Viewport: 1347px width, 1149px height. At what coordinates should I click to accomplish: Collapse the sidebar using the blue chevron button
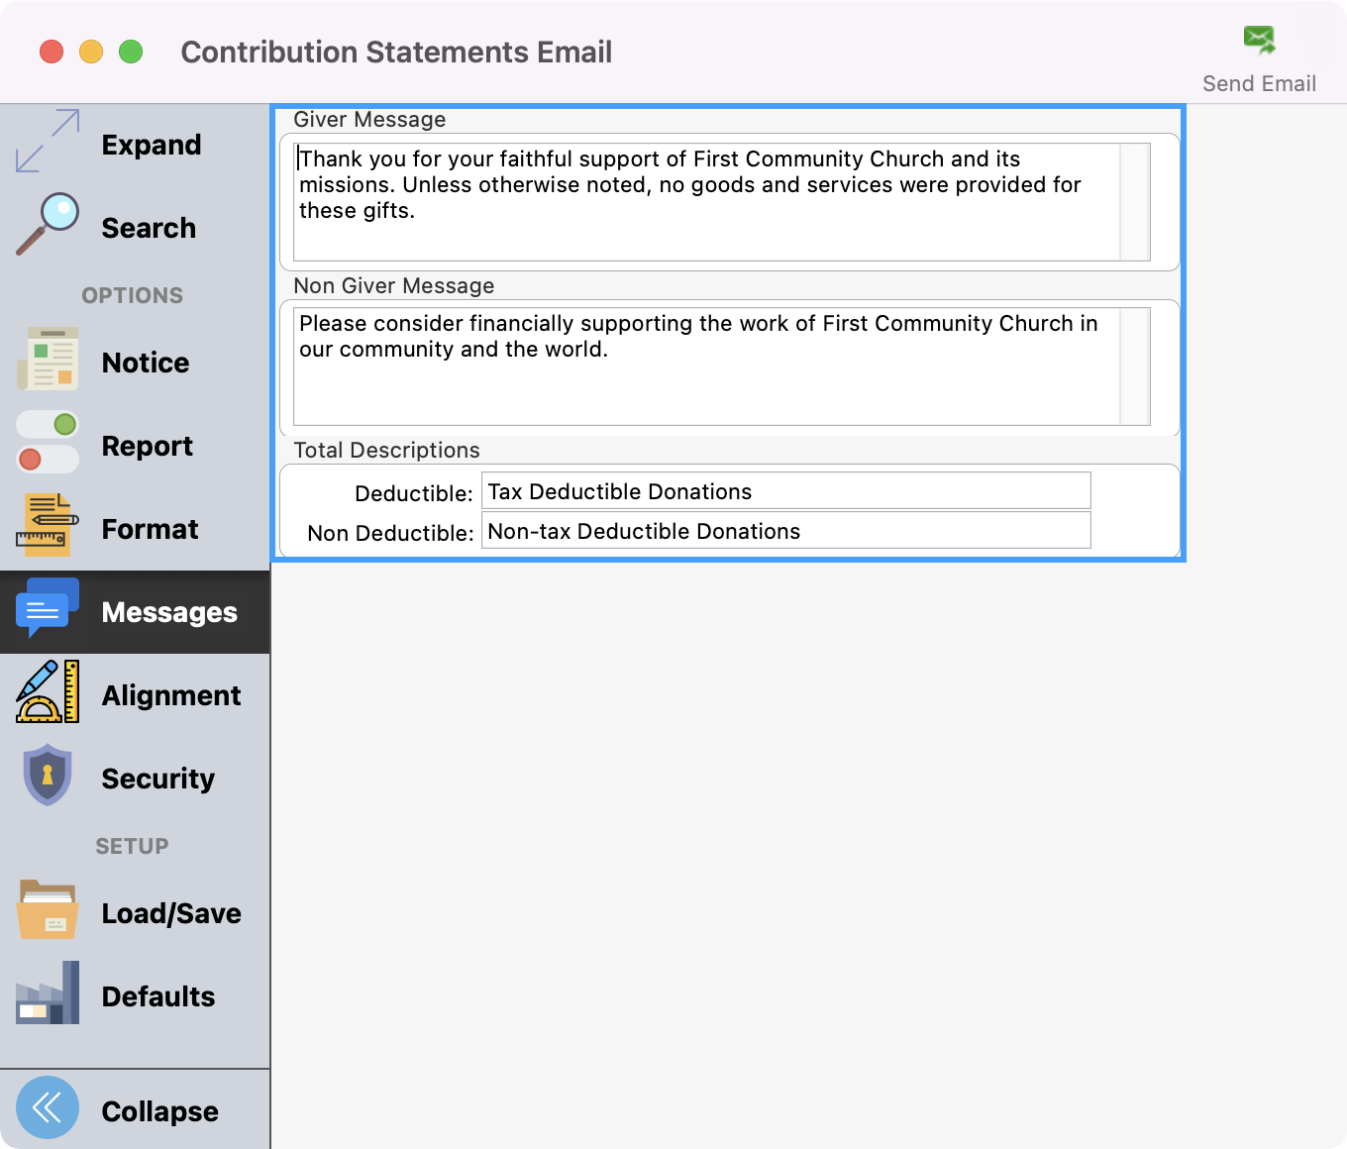click(x=48, y=1107)
